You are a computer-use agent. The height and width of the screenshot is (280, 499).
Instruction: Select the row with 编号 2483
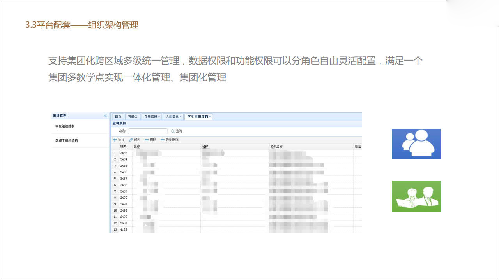(x=124, y=153)
